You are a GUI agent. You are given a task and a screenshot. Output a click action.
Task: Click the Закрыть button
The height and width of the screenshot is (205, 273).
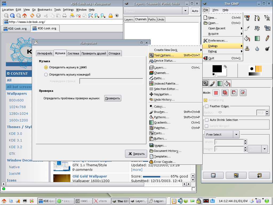pyautogui.click(x=136, y=154)
